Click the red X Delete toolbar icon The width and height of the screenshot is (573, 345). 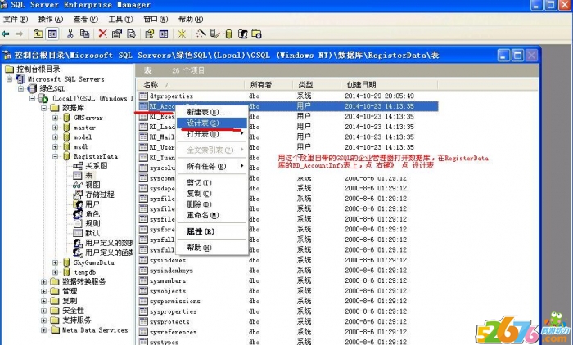point(102,34)
